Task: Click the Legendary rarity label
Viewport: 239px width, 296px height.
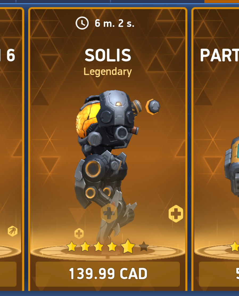Action: click(108, 72)
